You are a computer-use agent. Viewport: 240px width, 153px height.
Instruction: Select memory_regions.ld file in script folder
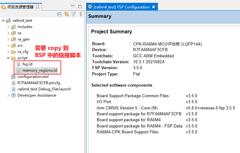click(x=39, y=70)
